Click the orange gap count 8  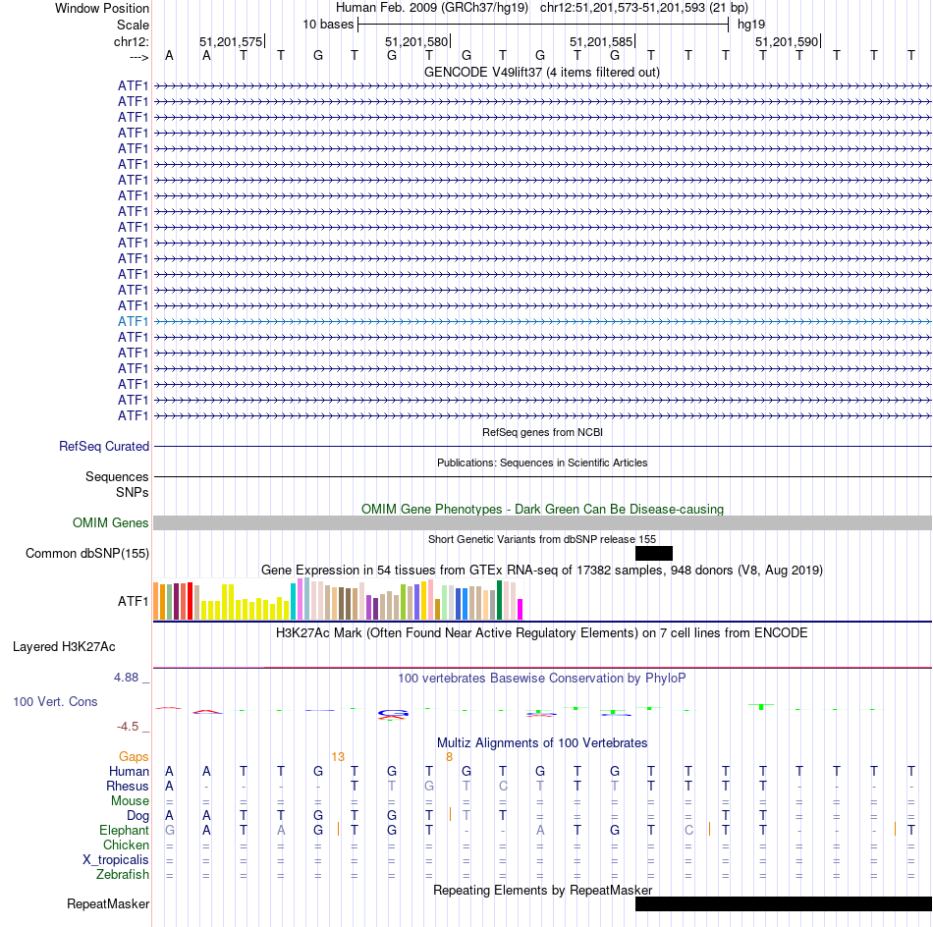449,757
